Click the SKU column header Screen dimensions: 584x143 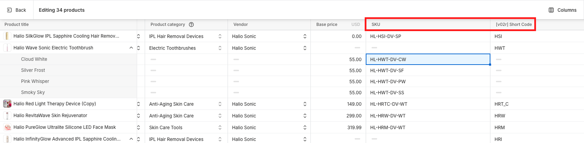428,25
